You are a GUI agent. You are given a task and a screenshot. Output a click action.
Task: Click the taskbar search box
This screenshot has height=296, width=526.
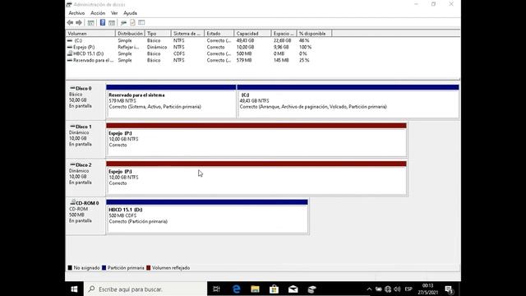(x=145, y=289)
